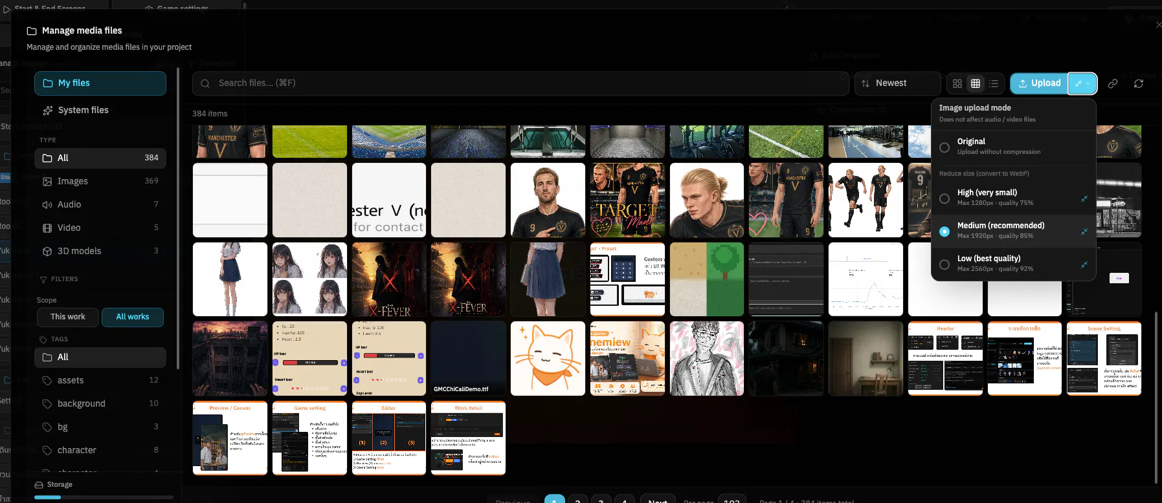Filter by the bg tag

click(x=100, y=427)
